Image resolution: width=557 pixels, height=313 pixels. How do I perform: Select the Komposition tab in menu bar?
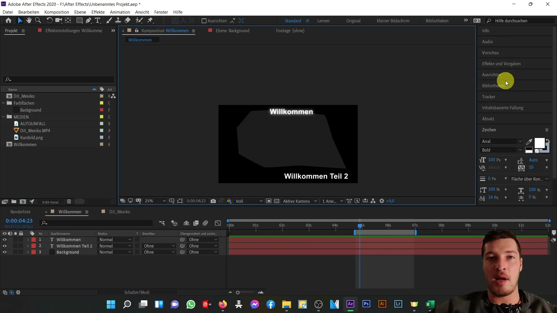(57, 12)
